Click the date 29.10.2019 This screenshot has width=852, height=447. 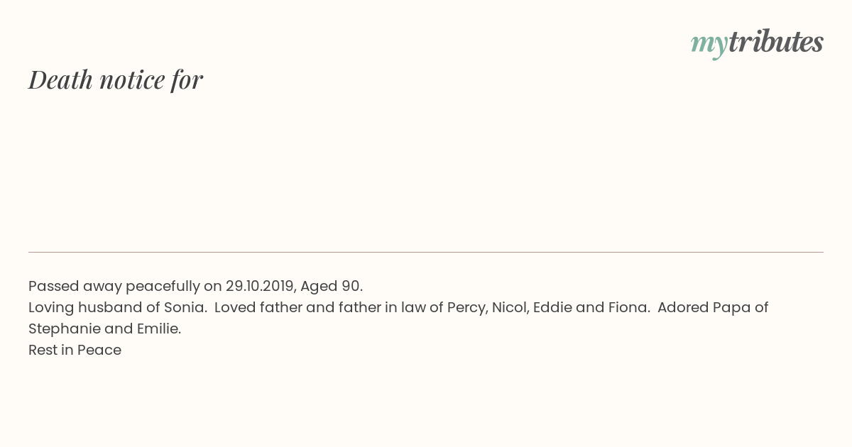tap(261, 286)
